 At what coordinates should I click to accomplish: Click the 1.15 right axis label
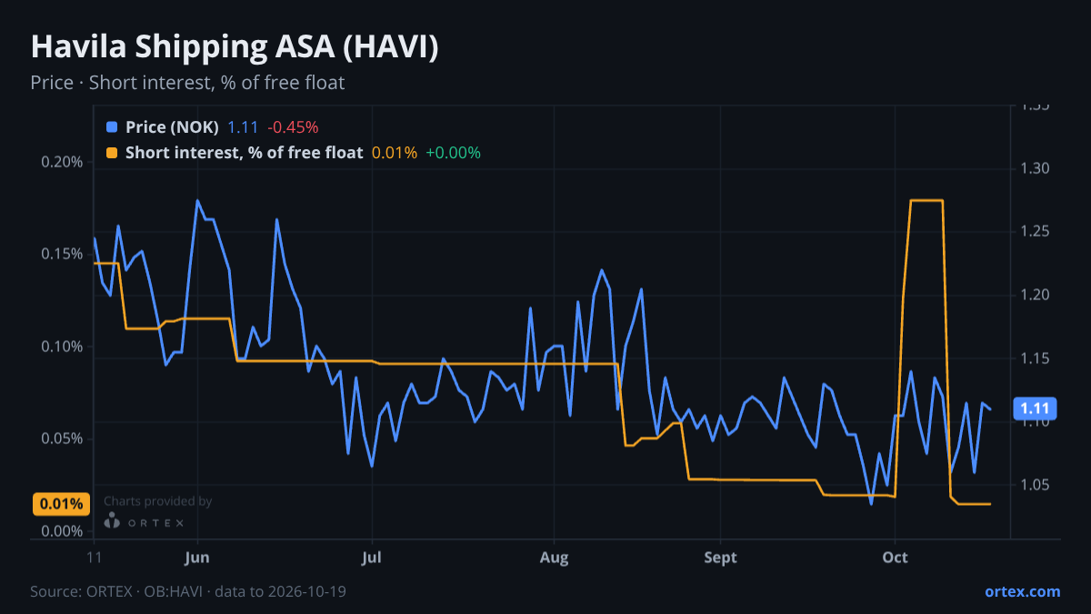pos(1035,358)
